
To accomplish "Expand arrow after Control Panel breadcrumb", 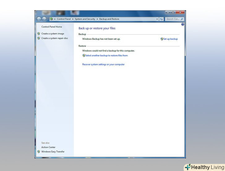I will click(x=73, y=19).
